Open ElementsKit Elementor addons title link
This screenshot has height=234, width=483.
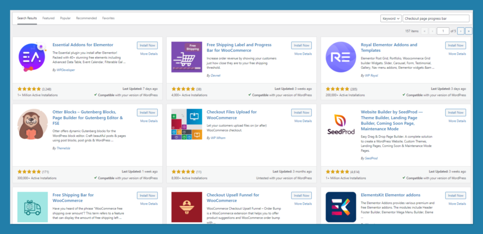click(391, 195)
